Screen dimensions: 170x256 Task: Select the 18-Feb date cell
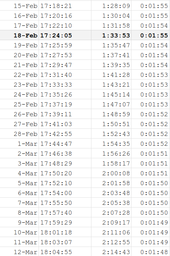pyautogui.click(x=19, y=35)
